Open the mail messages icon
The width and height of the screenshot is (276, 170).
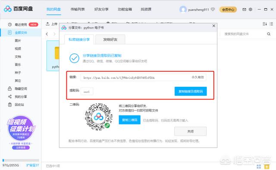pyautogui.click(x=245, y=9)
